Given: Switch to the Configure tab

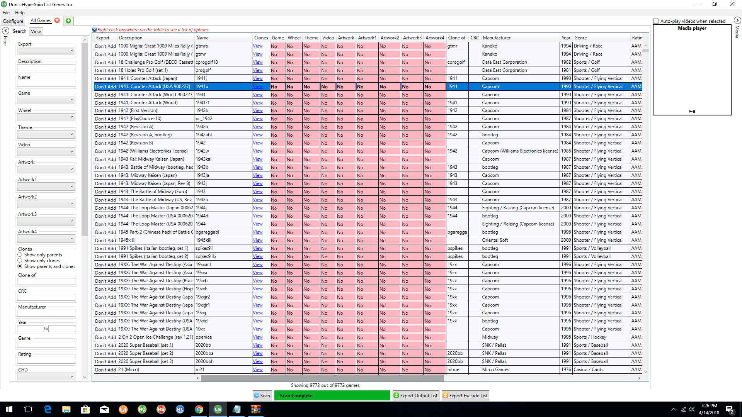Looking at the screenshot, I should click(x=13, y=21).
